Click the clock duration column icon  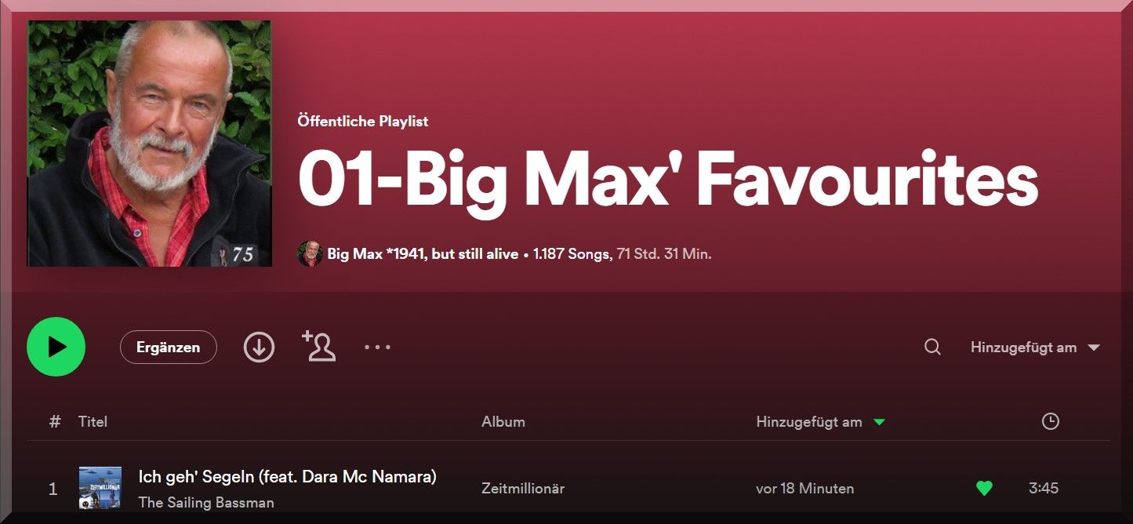(1051, 421)
